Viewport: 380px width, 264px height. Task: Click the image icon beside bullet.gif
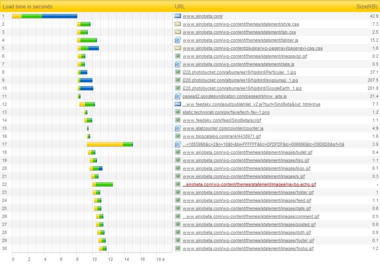click(x=178, y=152)
